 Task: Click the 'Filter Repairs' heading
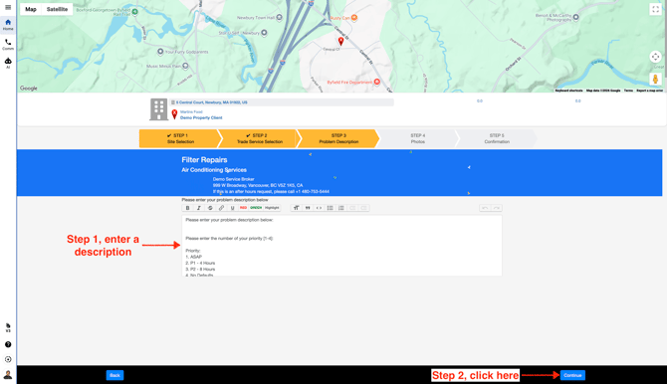click(x=204, y=160)
